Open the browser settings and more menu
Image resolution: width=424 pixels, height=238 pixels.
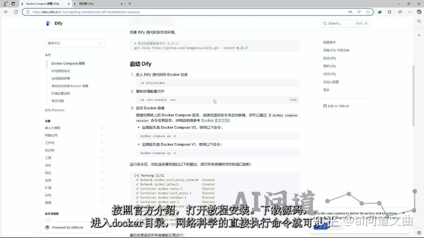click(x=410, y=12)
